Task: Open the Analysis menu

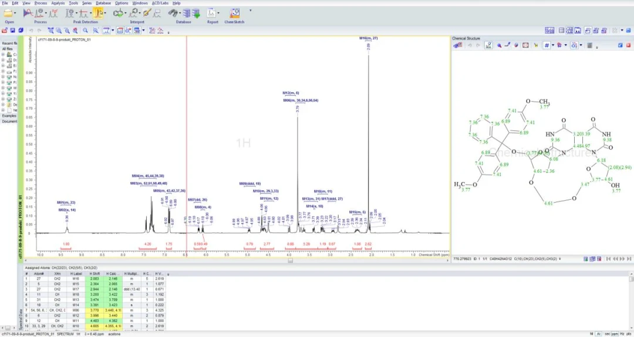Action: tap(58, 3)
